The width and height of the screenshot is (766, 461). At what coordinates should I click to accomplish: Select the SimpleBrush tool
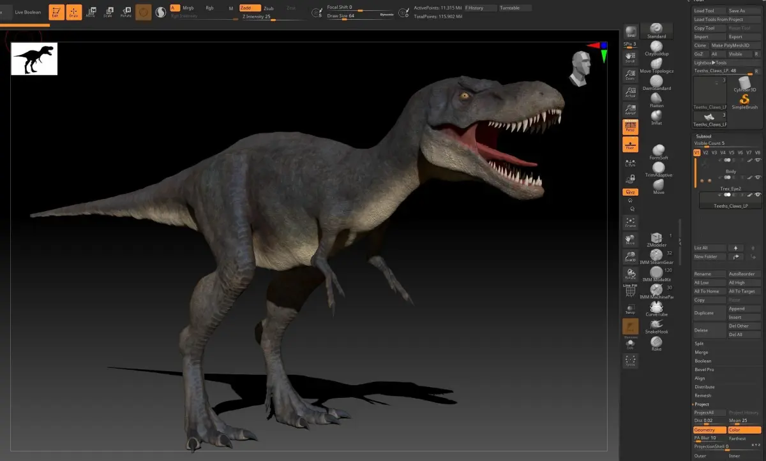click(x=744, y=102)
